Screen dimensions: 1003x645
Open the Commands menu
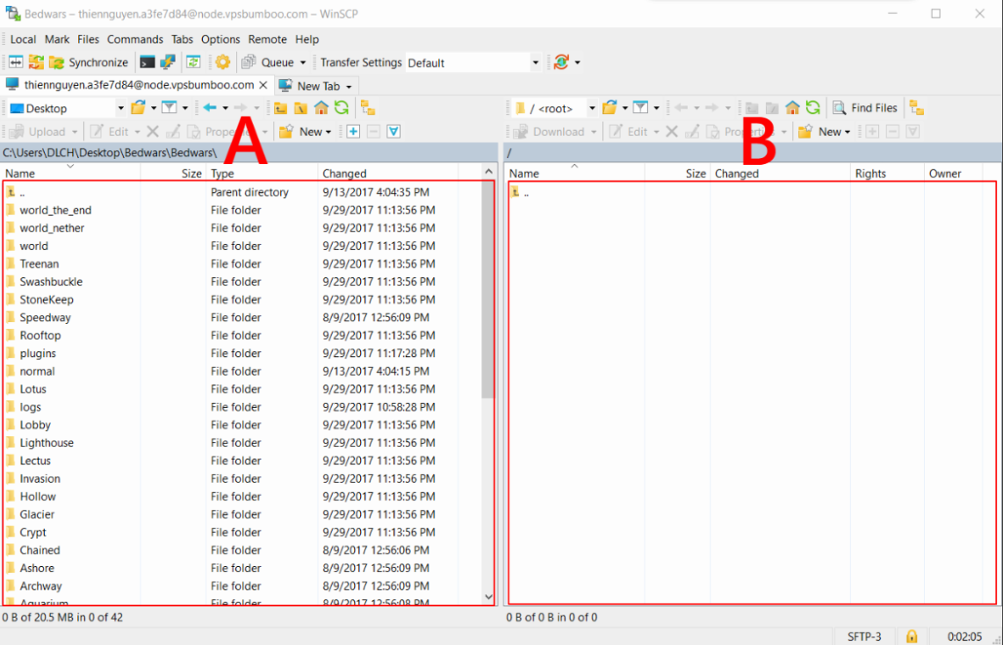134,39
